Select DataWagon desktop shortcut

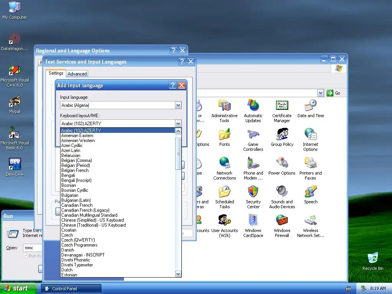click(15, 42)
